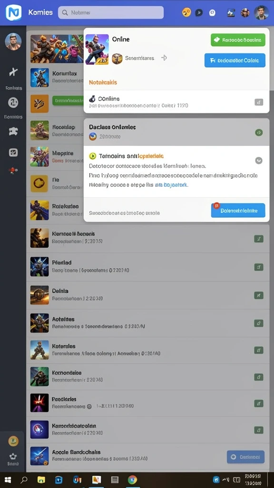Click the green Rotoode Boenine button
The image size is (274, 488).
238,40
